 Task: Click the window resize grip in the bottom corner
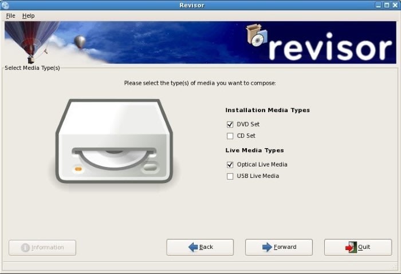coord(395,267)
